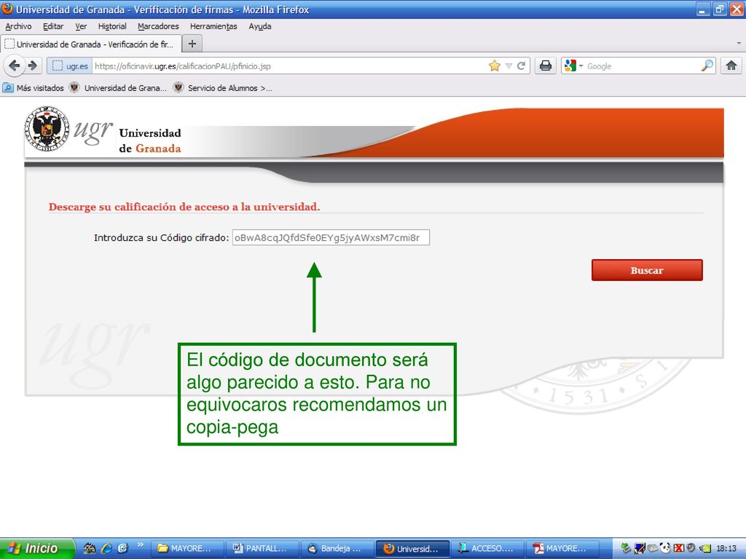746x559 pixels.
Task: Click third quick launch icon on taskbar
Action: (x=122, y=548)
